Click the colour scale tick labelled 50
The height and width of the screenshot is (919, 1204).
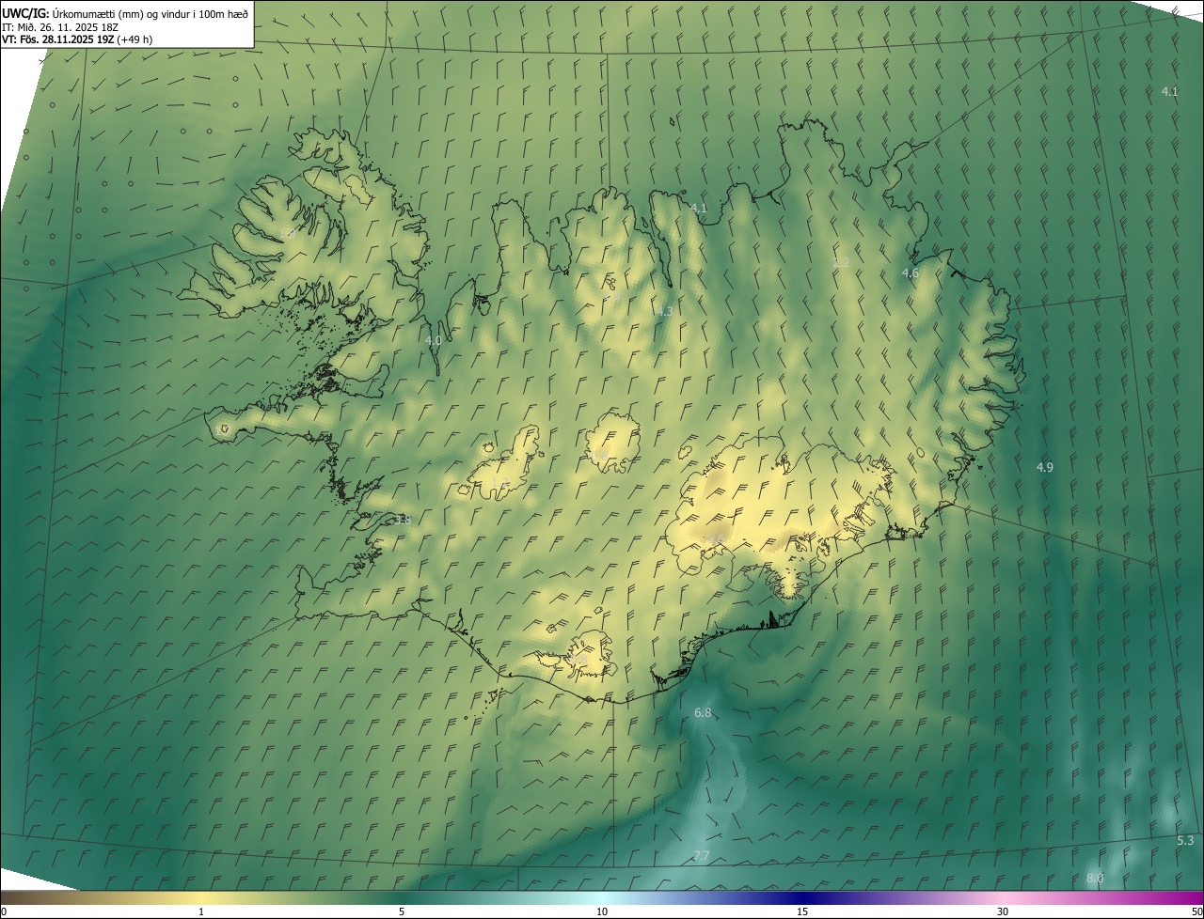(x=1197, y=911)
